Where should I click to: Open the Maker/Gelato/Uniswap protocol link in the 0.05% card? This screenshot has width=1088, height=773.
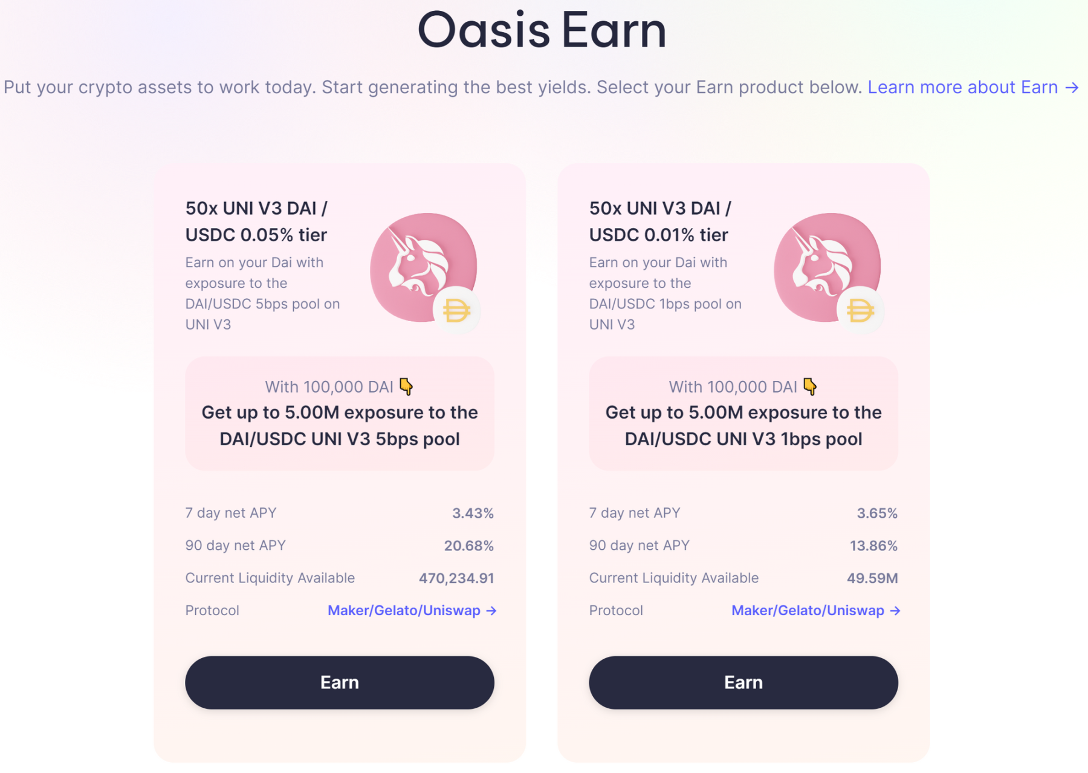(x=412, y=610)
